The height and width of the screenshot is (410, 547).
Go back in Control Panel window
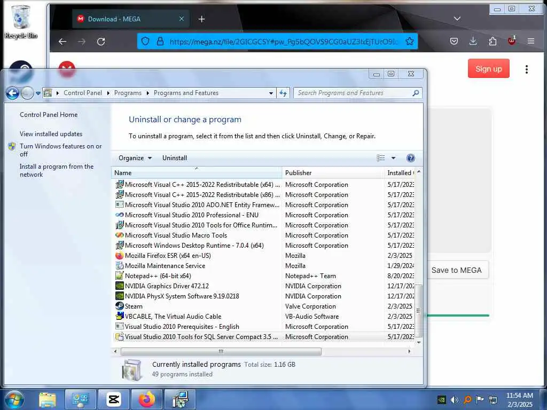click(x=12, y=93)
